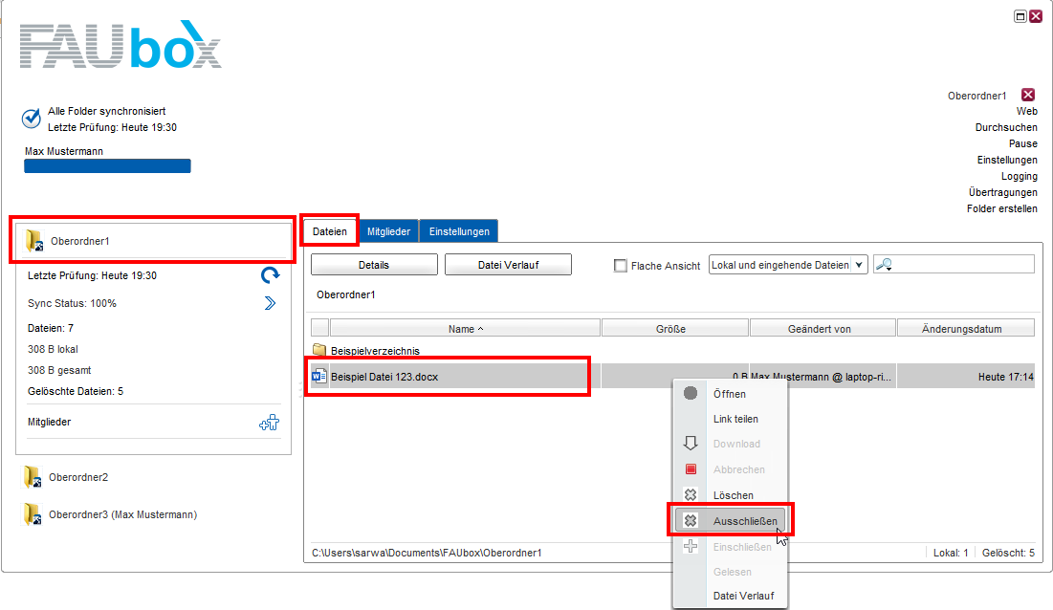Click the Oberordner1 folder icon
Screen dimensions: 1053x610
pos(33,241)
